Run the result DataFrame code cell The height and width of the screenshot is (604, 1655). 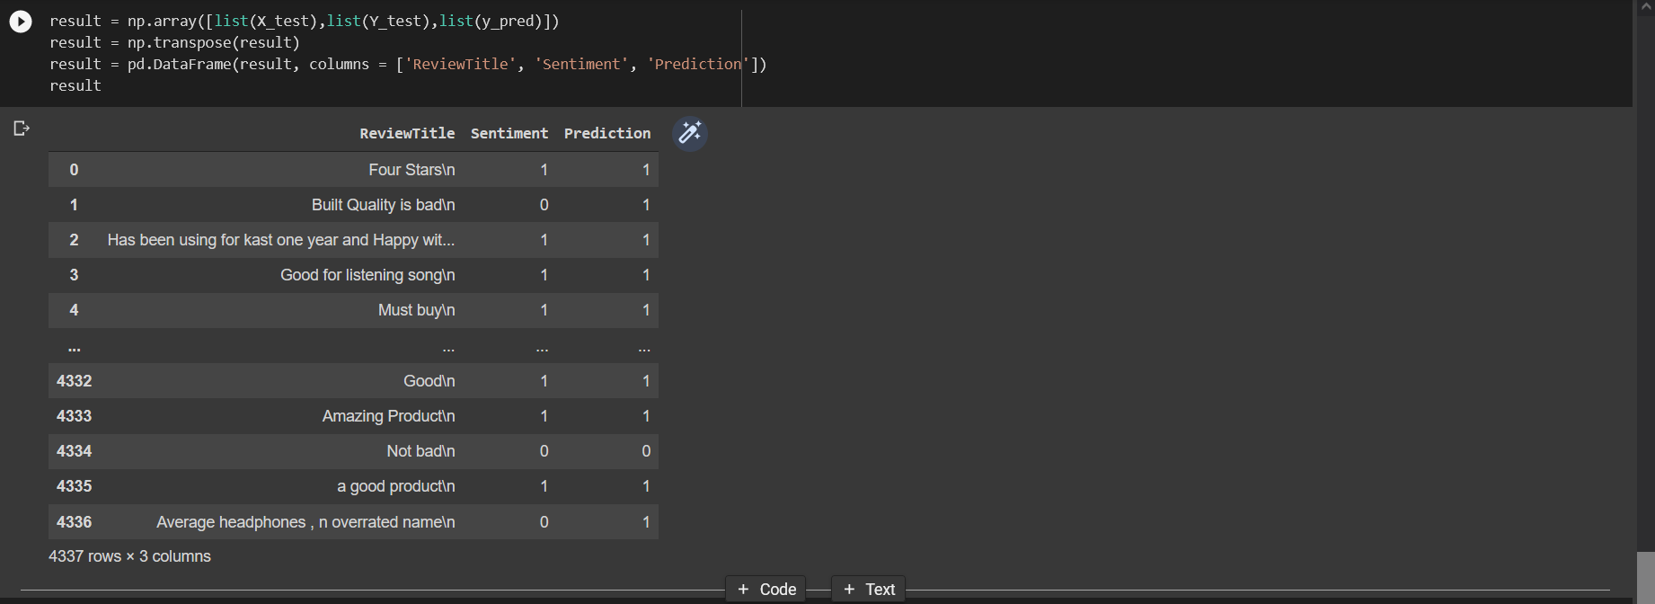[x=20, y=22]
